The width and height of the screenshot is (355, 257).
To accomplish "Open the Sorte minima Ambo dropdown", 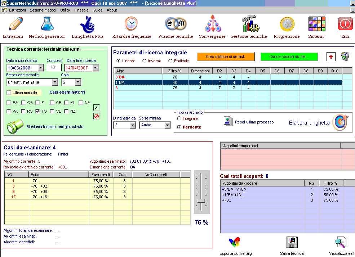I will (x=167, y=125).
